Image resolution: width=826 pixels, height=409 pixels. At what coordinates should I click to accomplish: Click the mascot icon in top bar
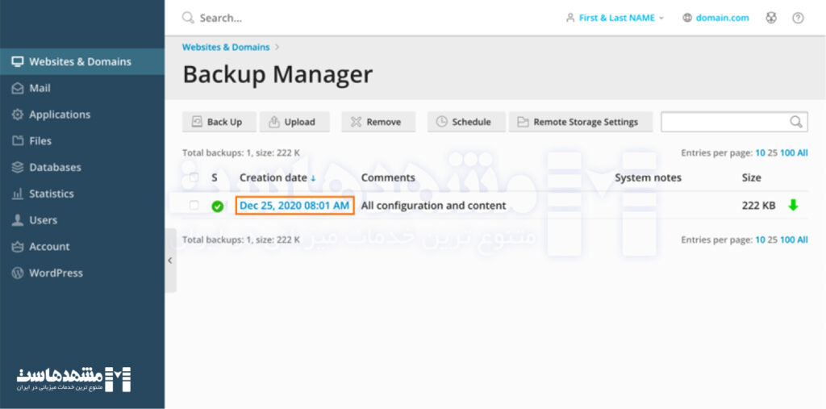(x=771, y=18)
